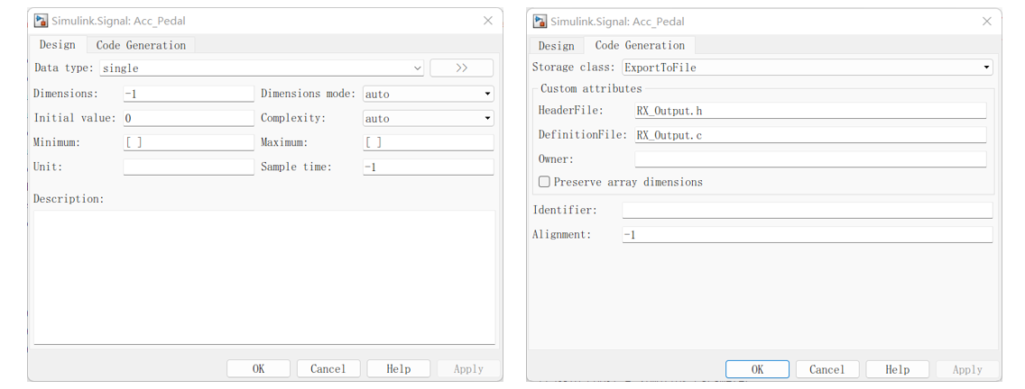This screenshot has width=1025, height=389.
Task: Select the DefinitionFile input field
Action: [x=809, y=135]
